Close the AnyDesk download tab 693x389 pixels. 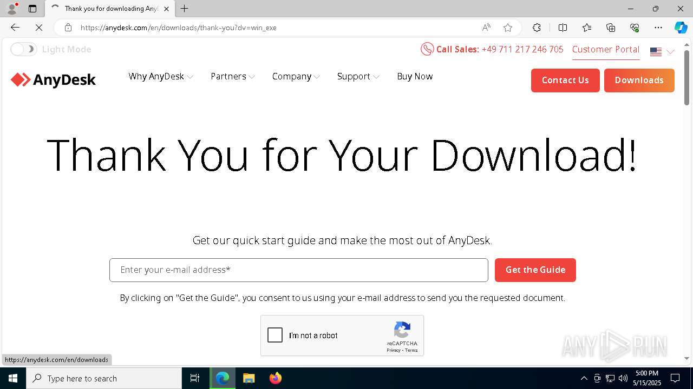click(166, 9)
